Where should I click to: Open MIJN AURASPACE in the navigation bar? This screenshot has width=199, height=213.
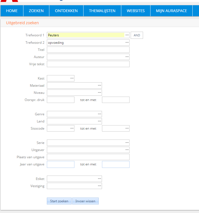[171, 11]
